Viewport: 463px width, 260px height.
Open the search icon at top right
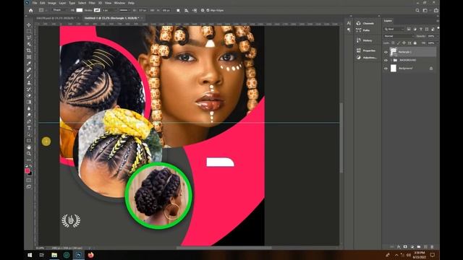pos(417,10)
